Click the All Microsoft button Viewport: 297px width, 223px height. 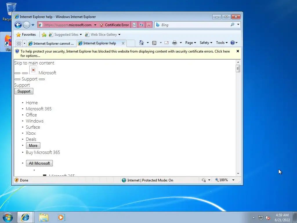[39, 163]
